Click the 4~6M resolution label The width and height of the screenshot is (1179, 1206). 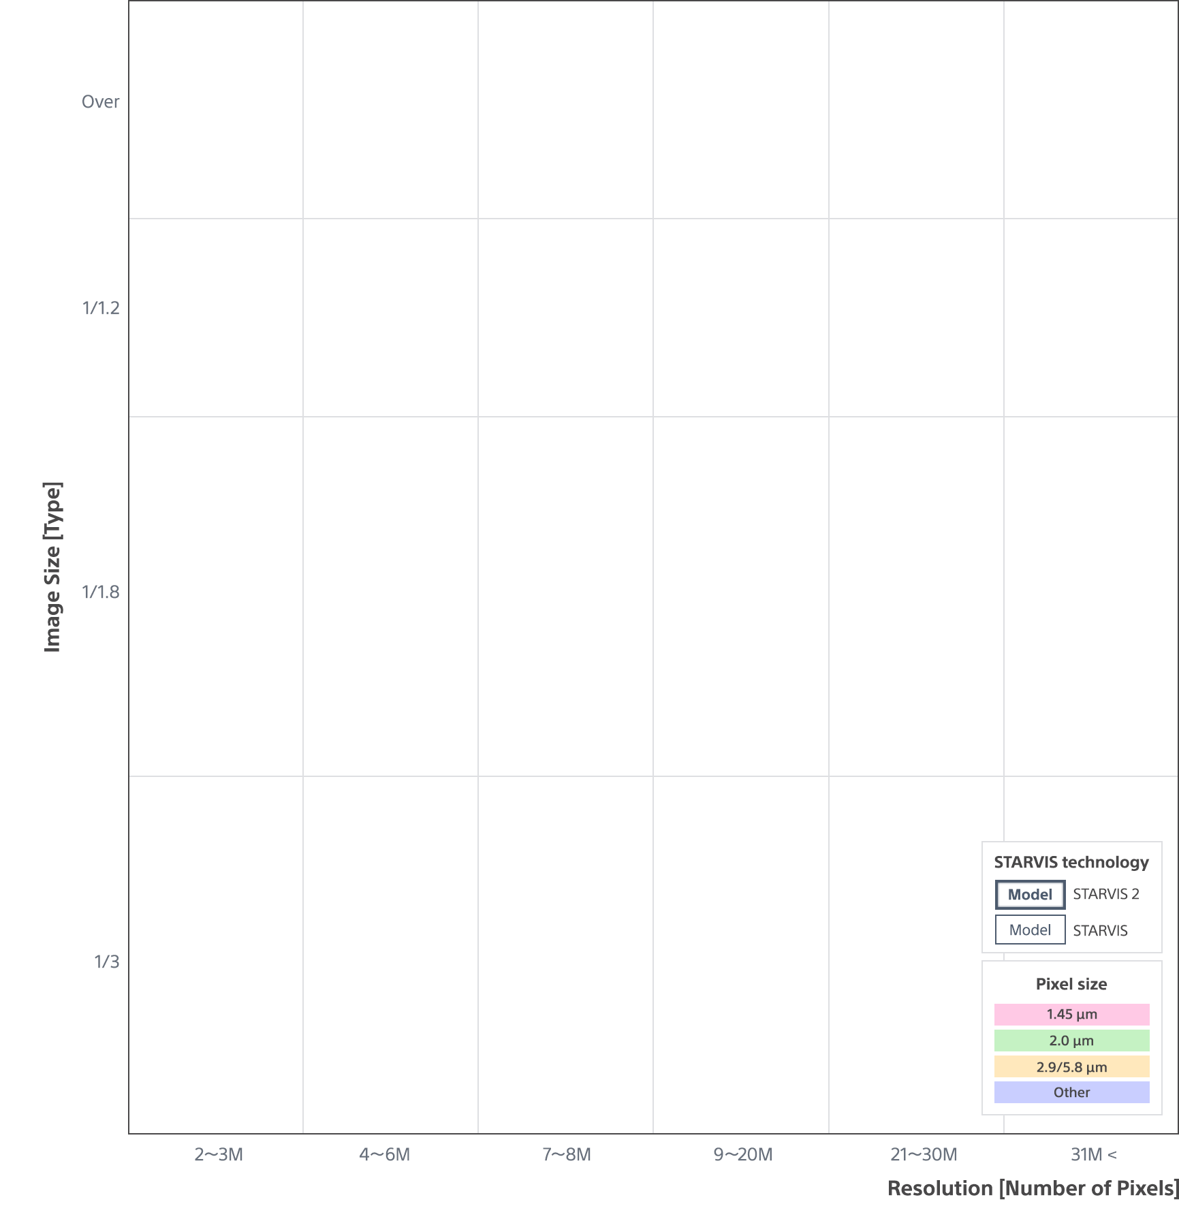pyautogui.click(x=385, y=1155)
